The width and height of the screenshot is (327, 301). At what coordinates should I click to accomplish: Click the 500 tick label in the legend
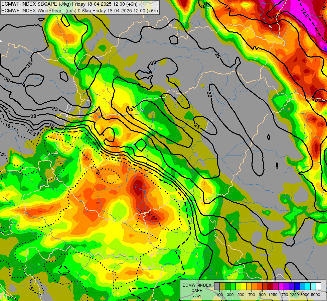241,295
